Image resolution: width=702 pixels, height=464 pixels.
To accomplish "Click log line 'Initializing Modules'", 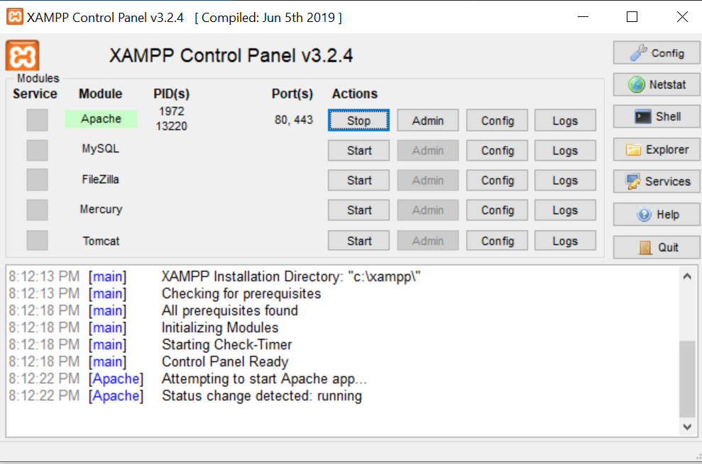I will [x=220, y=328].
